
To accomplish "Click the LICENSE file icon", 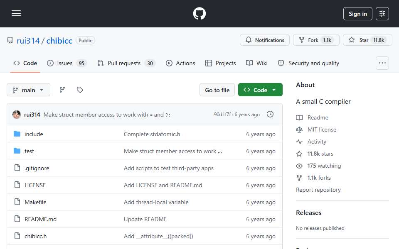I will pos(17,185).
